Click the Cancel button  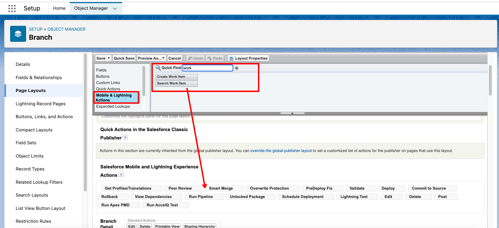point(174,58)
